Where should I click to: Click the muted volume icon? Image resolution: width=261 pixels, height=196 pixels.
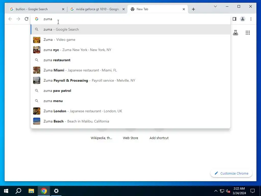228,191
